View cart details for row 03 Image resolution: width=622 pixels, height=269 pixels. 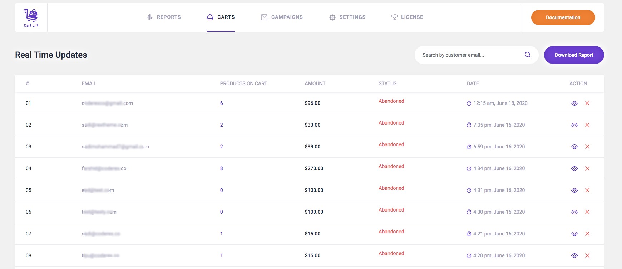pyautogui.click(x=574, y=147)
